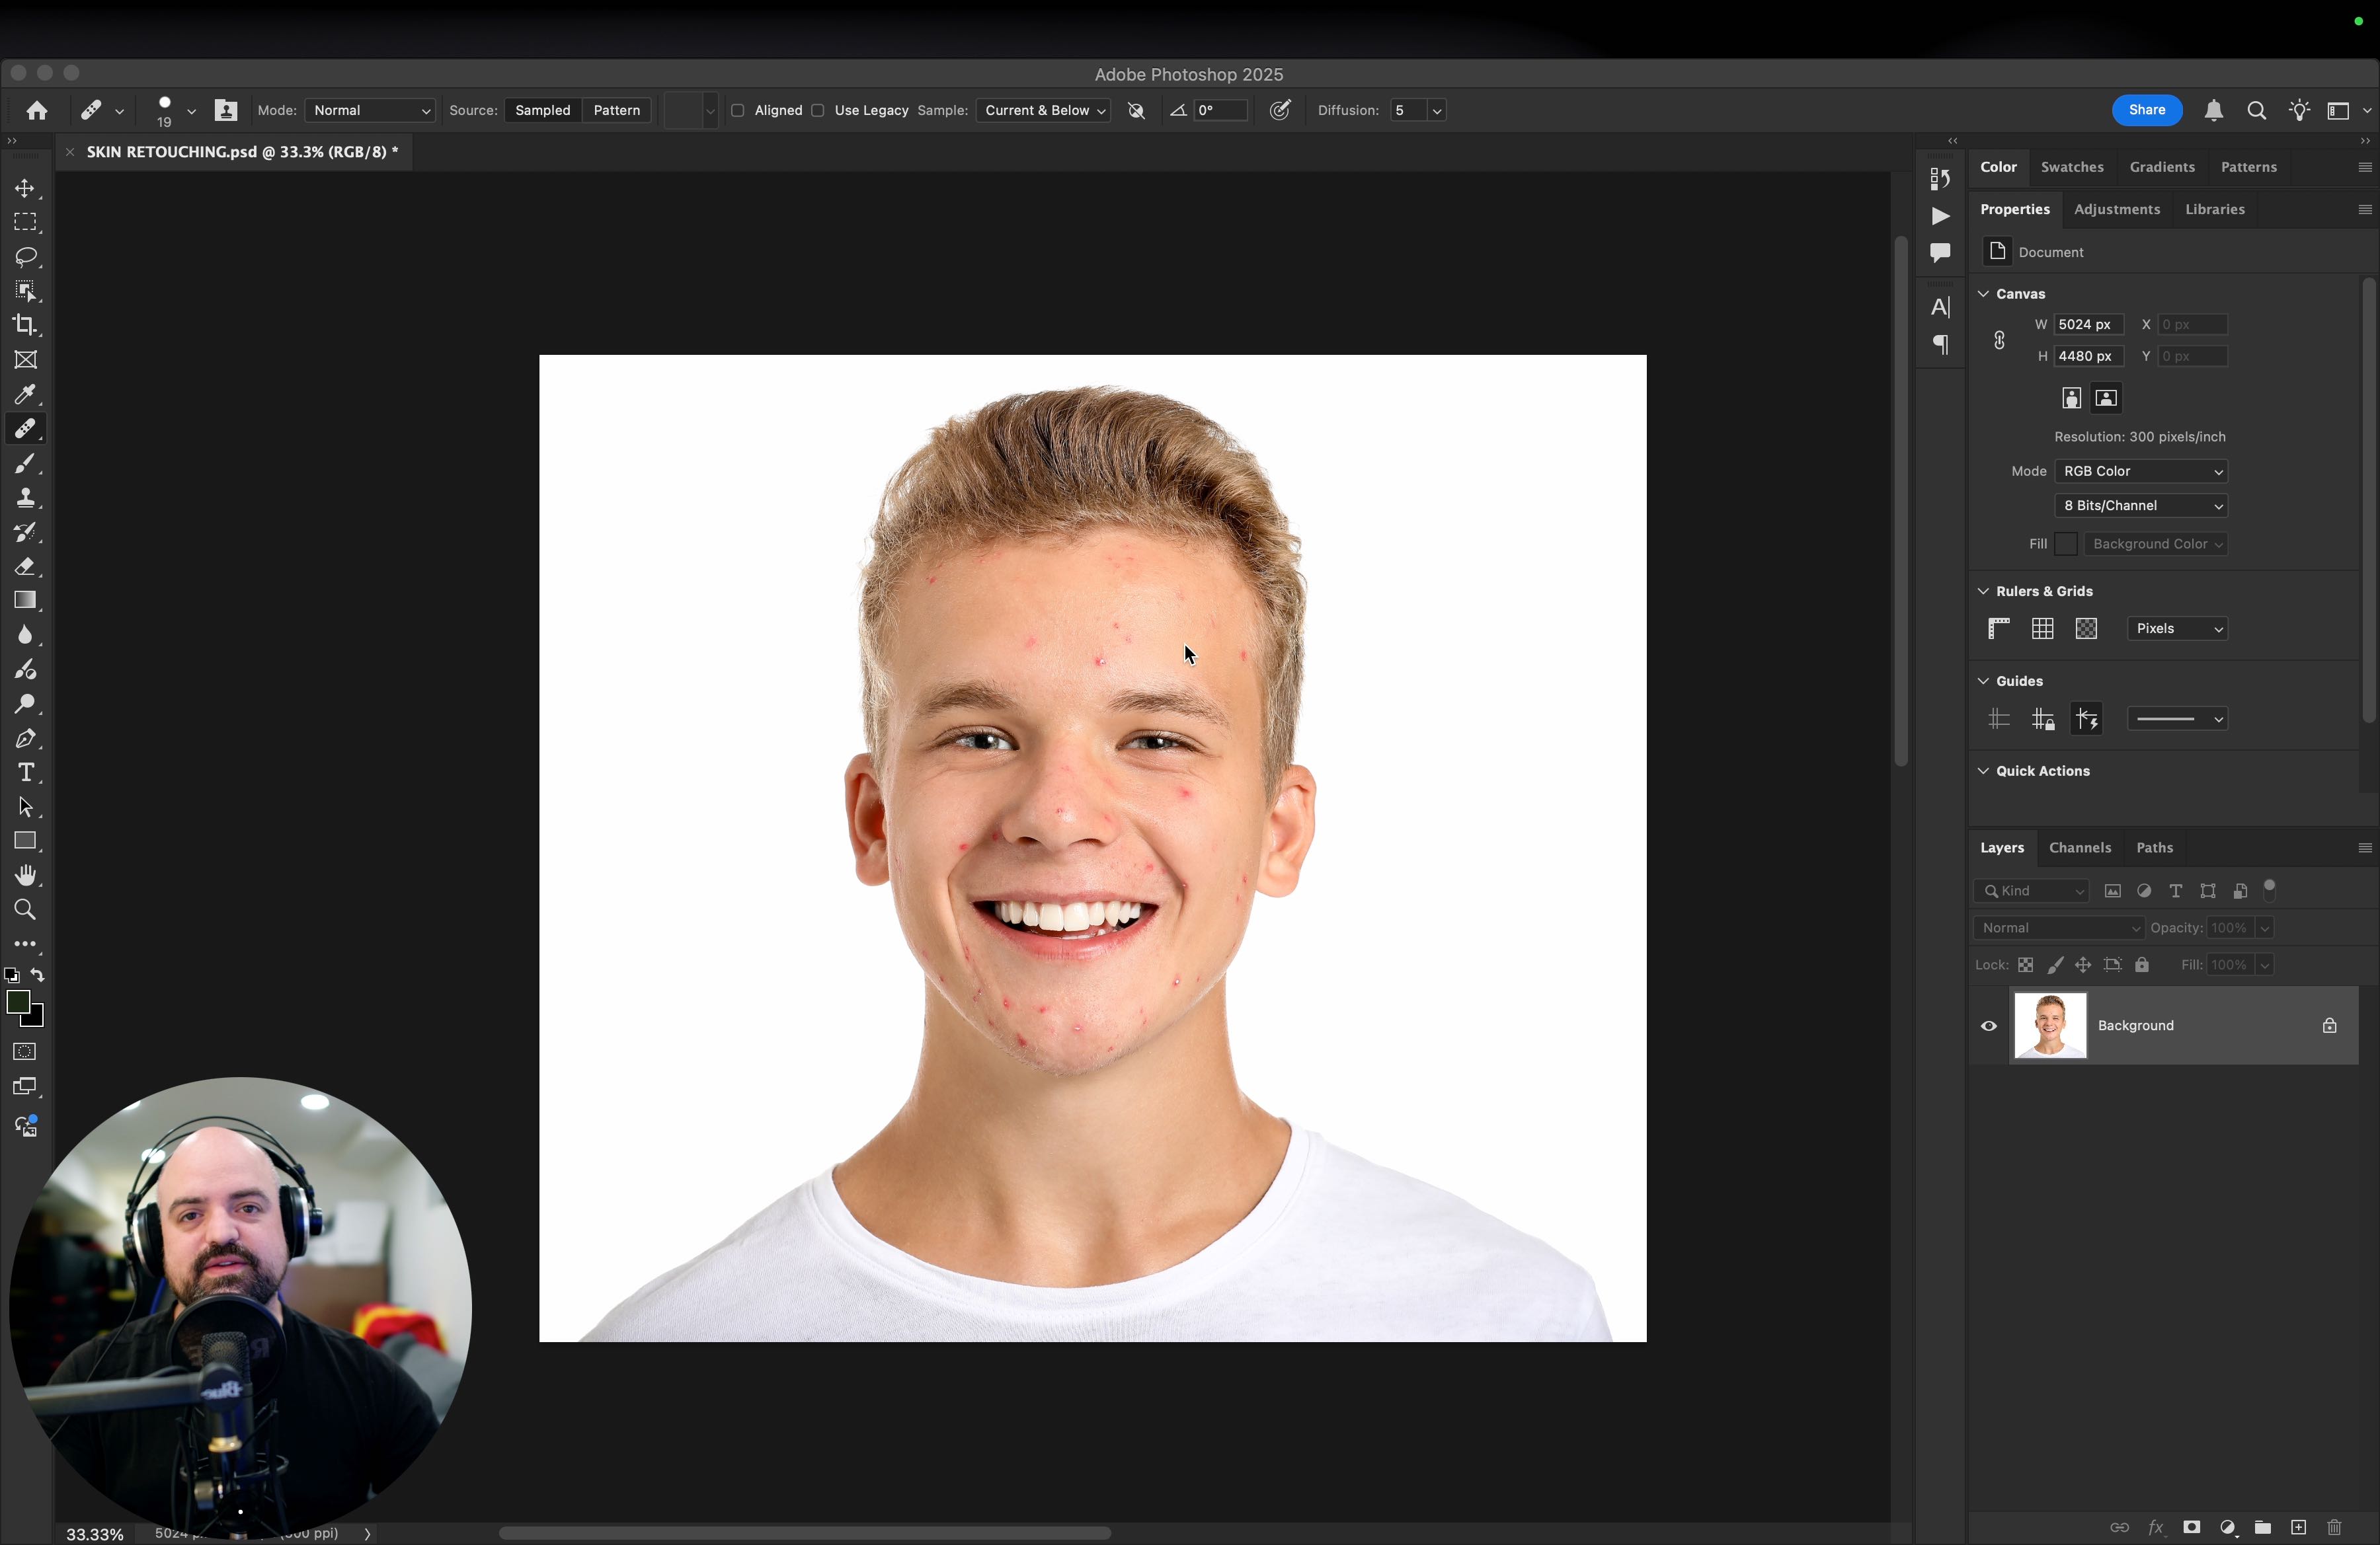
Task: Hide the Background layer visibility
Action: 1988,1026
